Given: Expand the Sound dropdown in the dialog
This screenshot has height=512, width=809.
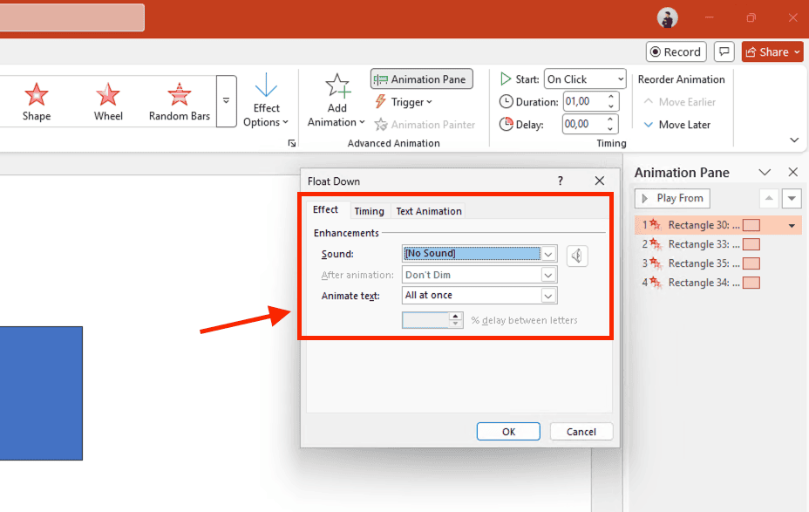Looking at the screenshot, I should point(548,253).
